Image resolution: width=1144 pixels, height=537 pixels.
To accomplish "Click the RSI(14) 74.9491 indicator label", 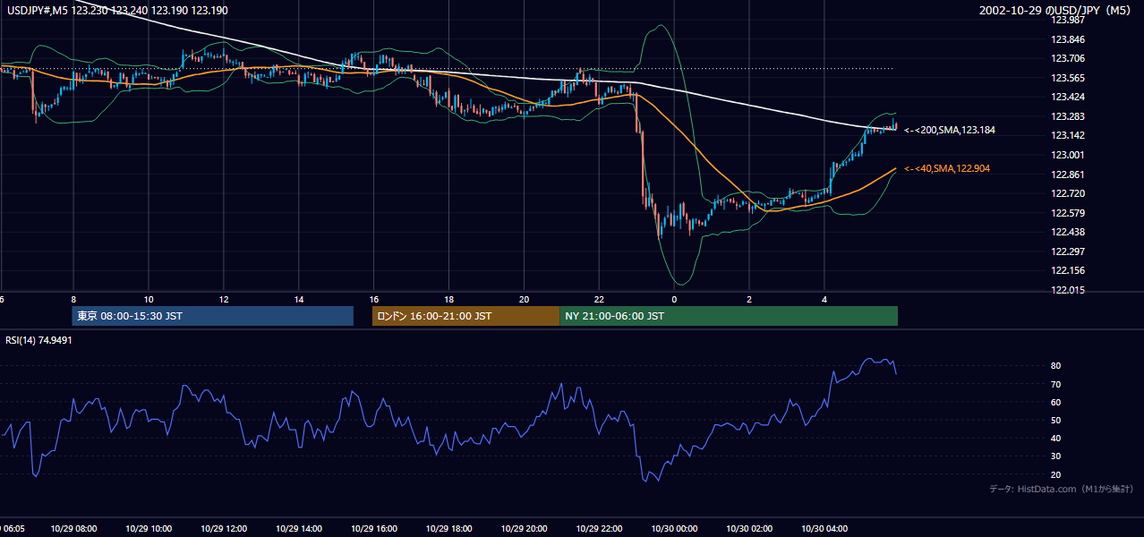I will click(x=38, y=340).
